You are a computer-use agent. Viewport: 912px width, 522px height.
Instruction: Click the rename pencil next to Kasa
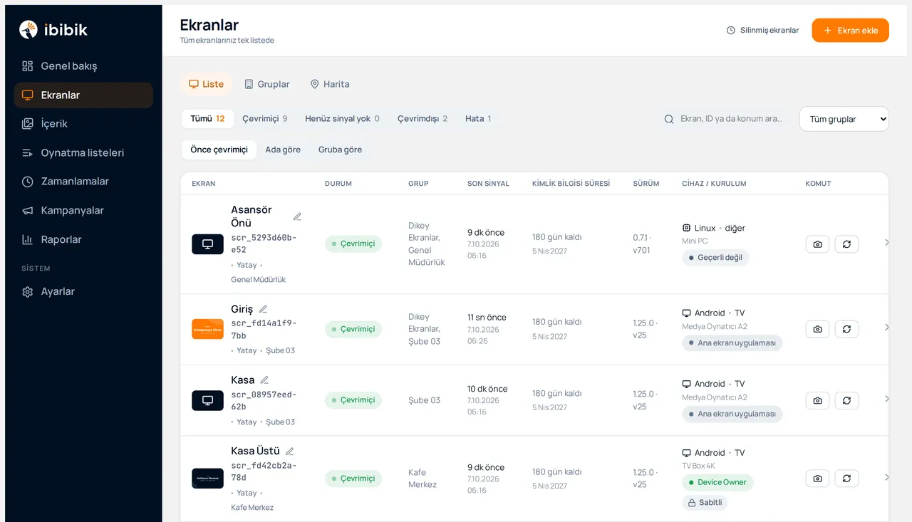264,380
